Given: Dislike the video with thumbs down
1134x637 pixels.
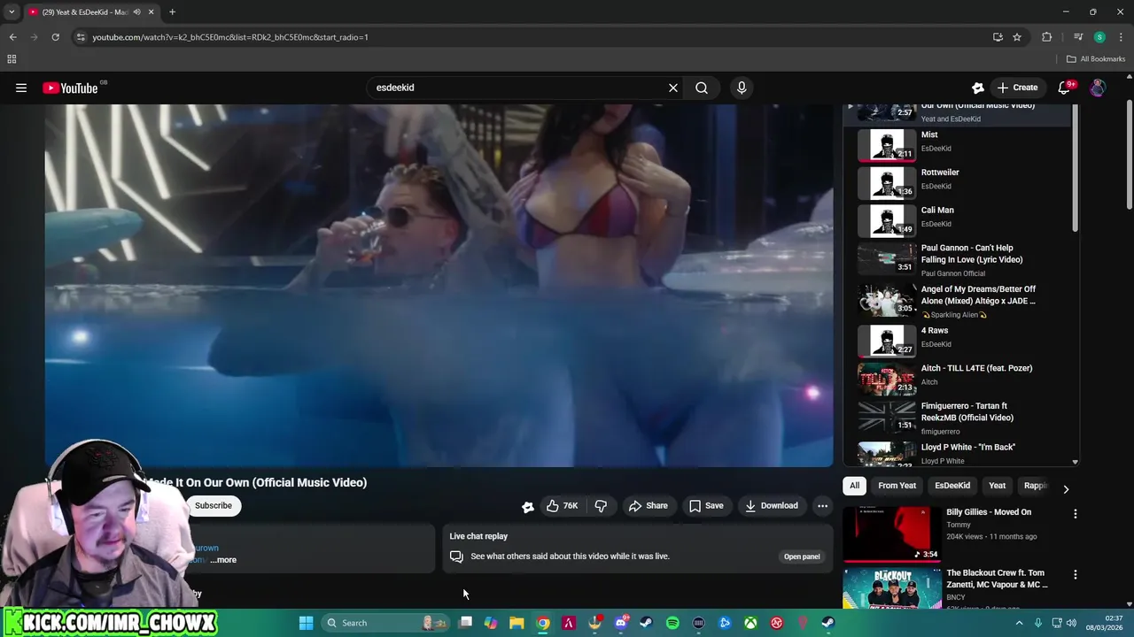Looking at the screenshot, I should point(601,506).
